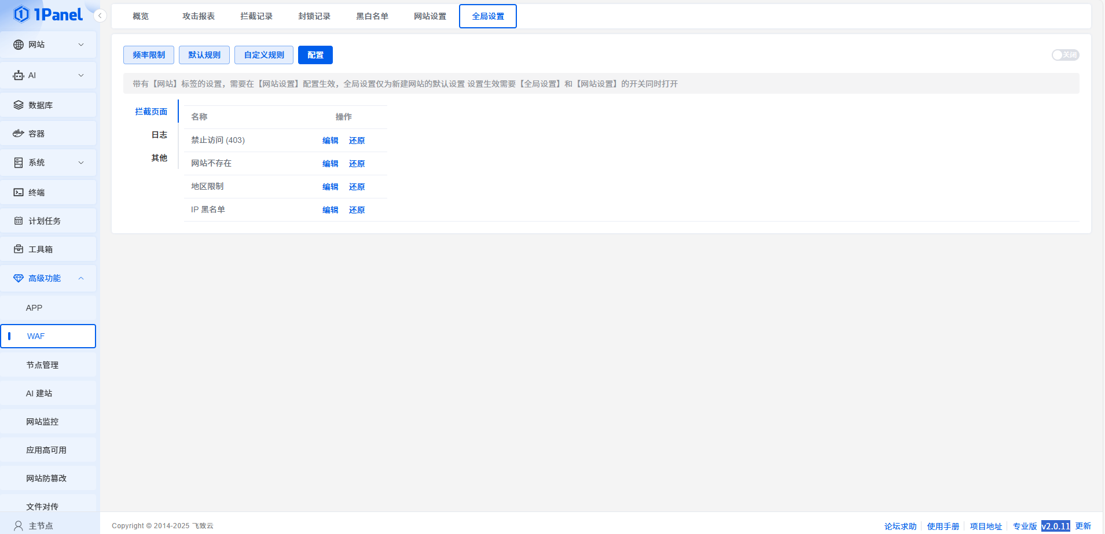The width and height of the screenshot is (1105, 534).
Task: Click the robot icon for AI
Action: [x=19, y=75]
